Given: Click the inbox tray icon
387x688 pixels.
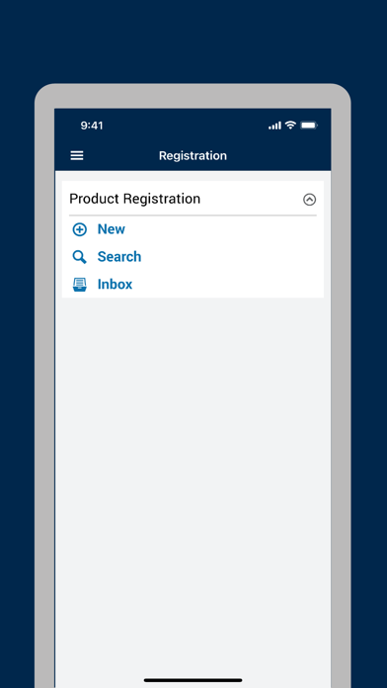Looking at the screenshot, I should (x=79, y=285).
